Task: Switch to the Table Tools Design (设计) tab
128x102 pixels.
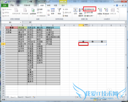Action: click(63, 5)
